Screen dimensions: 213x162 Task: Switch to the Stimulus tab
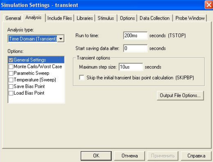click(106, 18)
